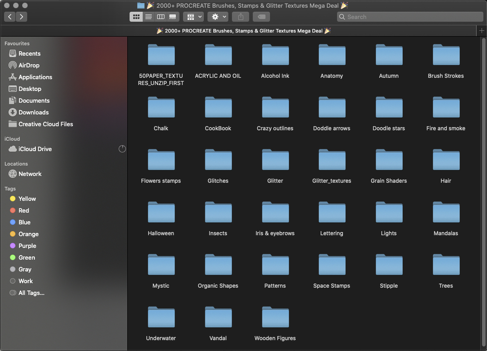Open Documents in sidebar
Viewport: 487px width, 351px height.
coord(29,101)
